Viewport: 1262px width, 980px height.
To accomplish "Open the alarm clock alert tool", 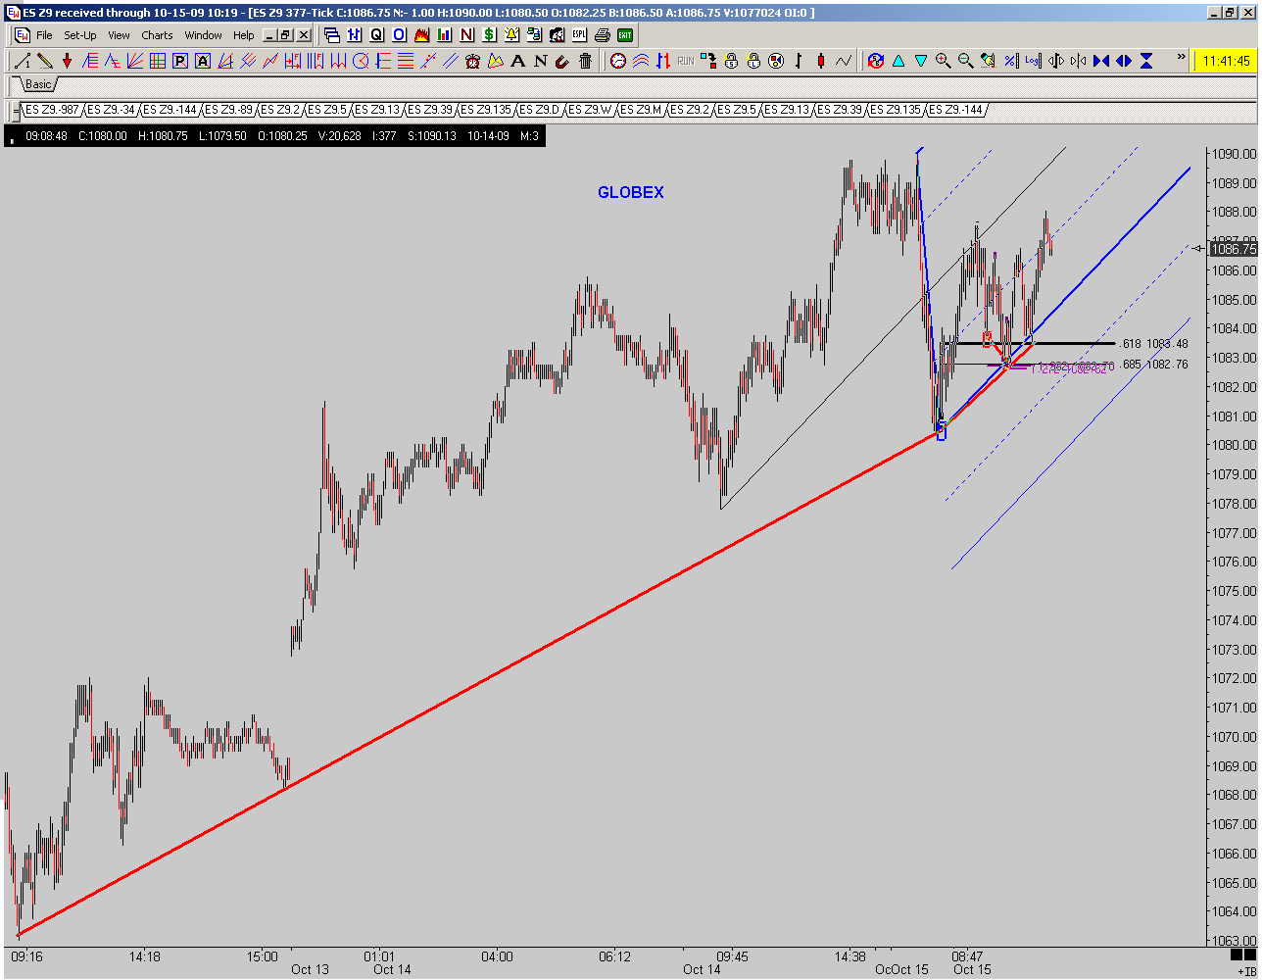I will pyautogui.click(x=473, y=61).
